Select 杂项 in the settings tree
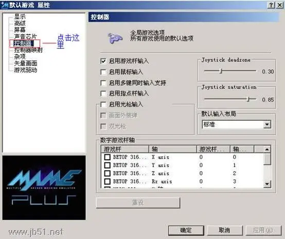The height and width of the screenshot is (239, 285). pyautogui.click(x=20, y=57)
